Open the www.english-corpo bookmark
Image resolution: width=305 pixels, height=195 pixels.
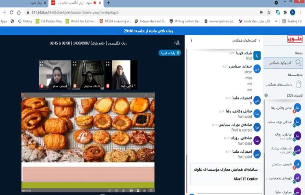(x=220, y=22)
